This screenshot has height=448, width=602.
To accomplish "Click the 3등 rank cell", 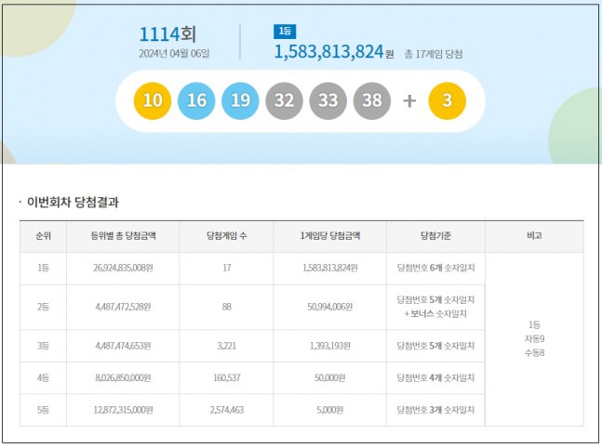I will click(x=44, y=346).
